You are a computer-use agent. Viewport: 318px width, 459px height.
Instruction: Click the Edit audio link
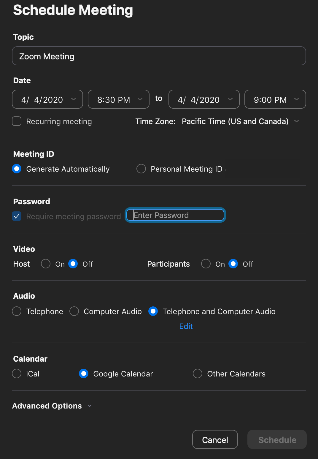pyautogui.click(x=186, y=326)
